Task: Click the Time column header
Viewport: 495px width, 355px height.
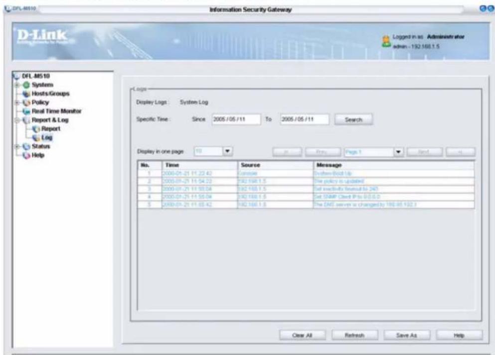Action: coord(199,165)
